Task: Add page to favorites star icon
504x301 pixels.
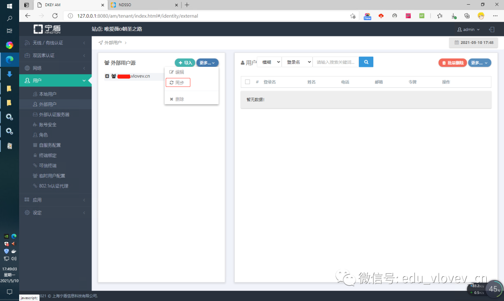Action: point(353,16)
